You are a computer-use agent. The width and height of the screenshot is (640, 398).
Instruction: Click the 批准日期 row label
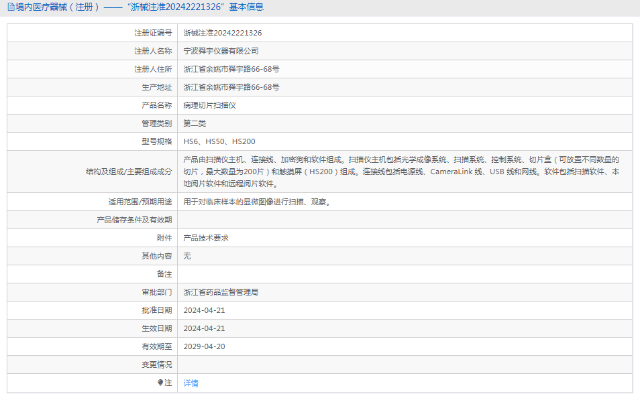pyautogui.click(x=157, y=310)
